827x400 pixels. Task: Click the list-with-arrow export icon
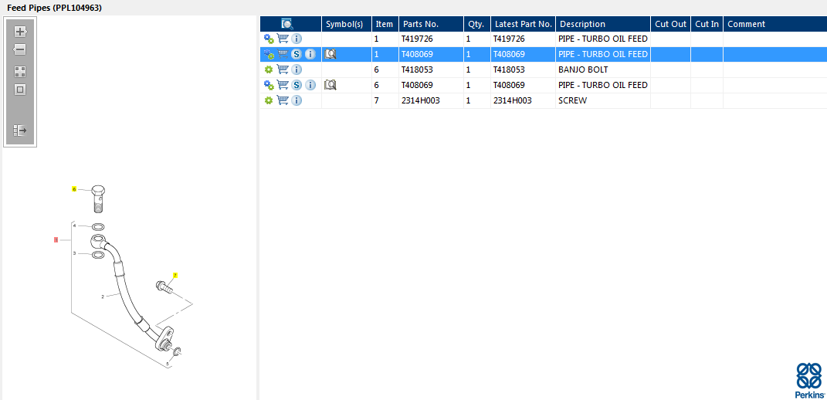click(20, 130)
